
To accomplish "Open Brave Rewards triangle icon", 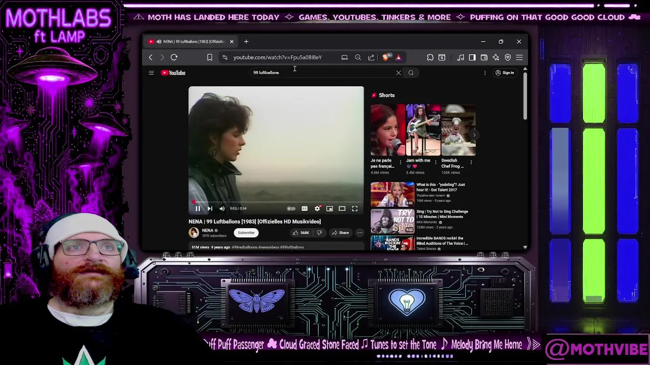I will click(398, 57).
